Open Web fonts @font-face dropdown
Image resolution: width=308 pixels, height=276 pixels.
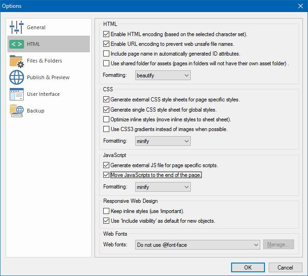point(198,245)
